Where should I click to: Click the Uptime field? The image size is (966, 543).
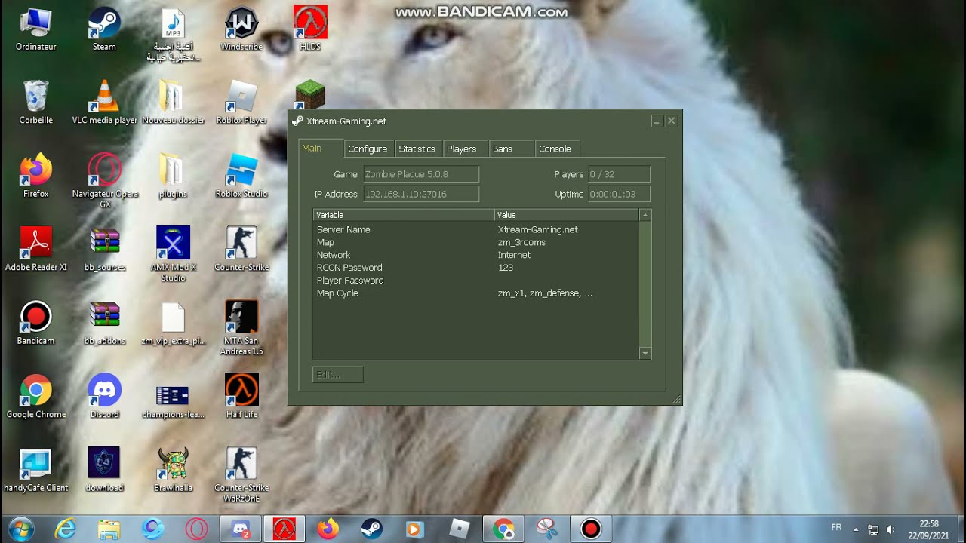(619, 195)
